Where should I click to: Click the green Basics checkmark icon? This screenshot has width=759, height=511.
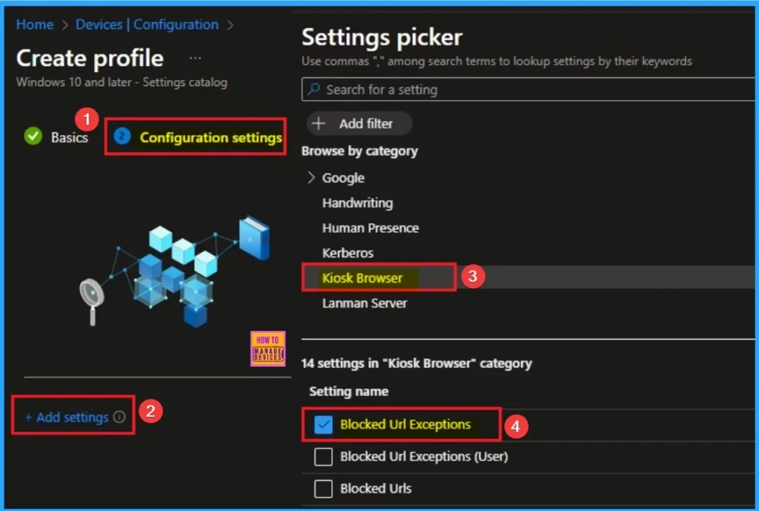coord(33,136)
